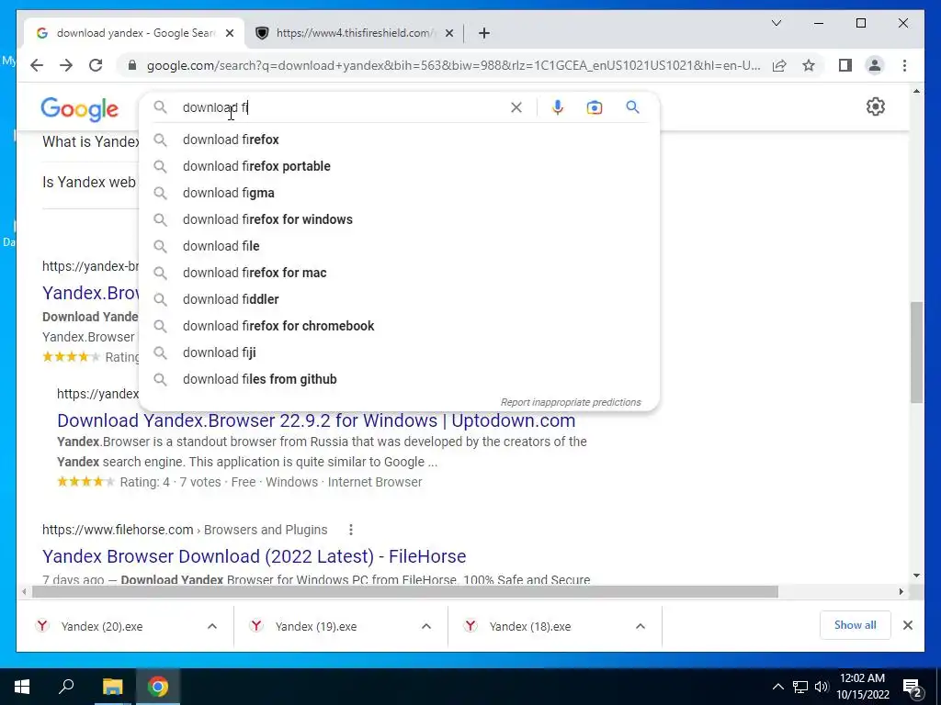Click the horizontal page scrollbar thumb
941x705 pixels.
pos(405,592)
